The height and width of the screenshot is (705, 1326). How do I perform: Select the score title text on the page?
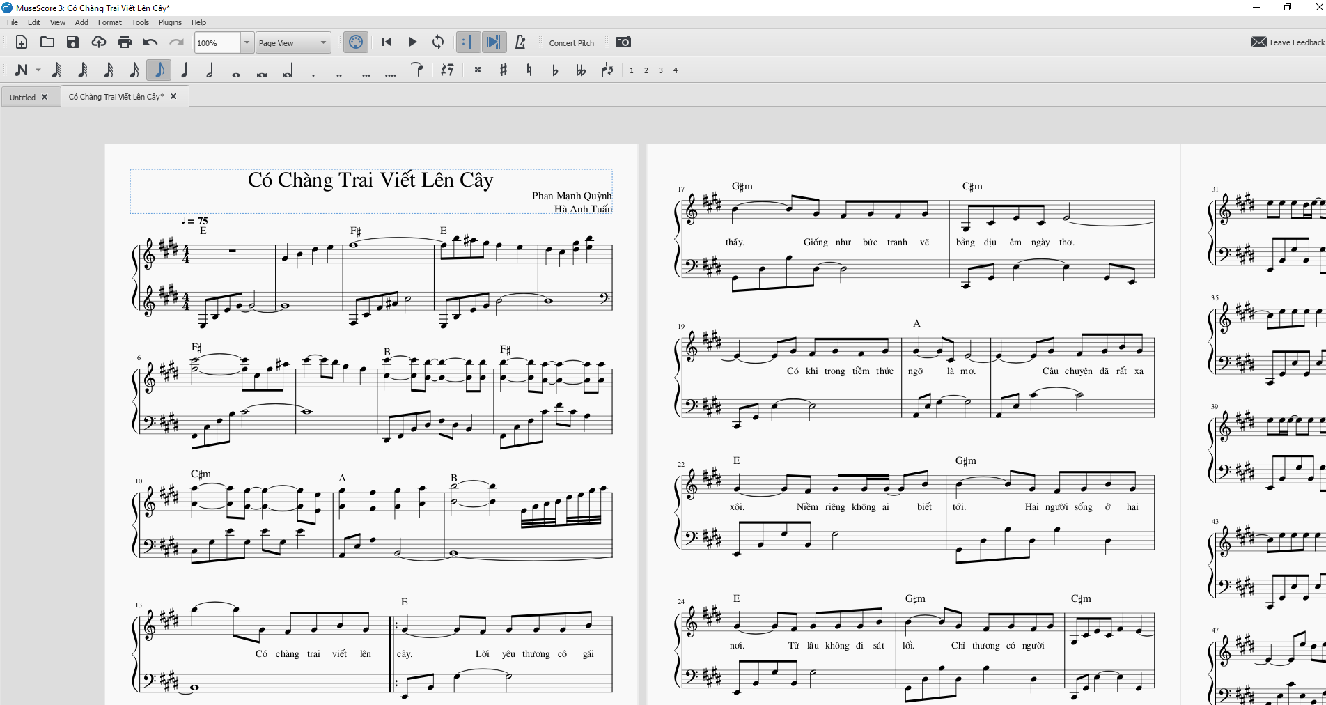tap(370, 180)
